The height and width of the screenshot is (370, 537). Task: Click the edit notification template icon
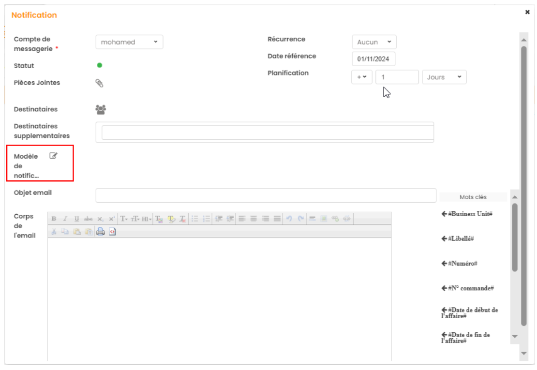54,156
